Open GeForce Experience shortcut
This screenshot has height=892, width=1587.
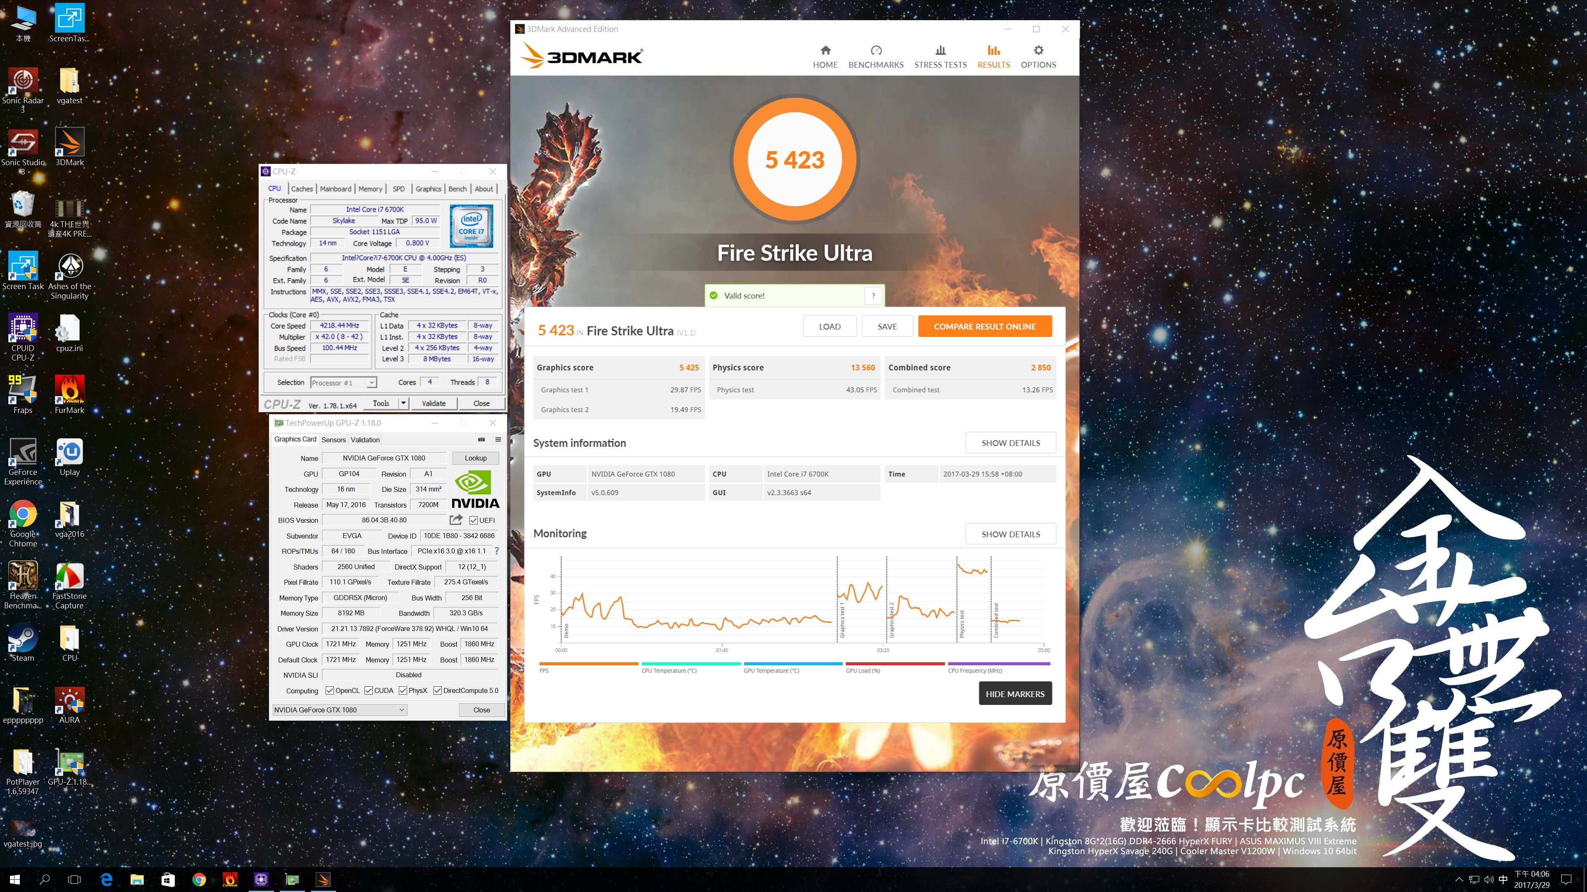[x=23, y=461]
